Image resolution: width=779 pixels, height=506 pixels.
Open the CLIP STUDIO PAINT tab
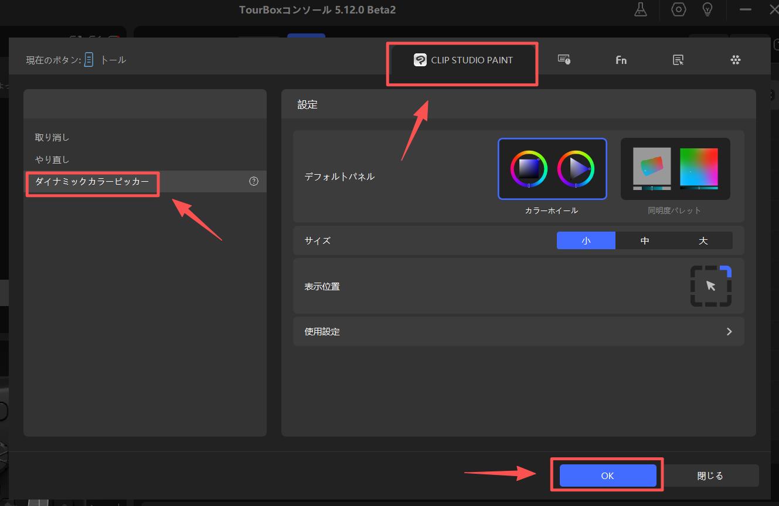[463, 60]
